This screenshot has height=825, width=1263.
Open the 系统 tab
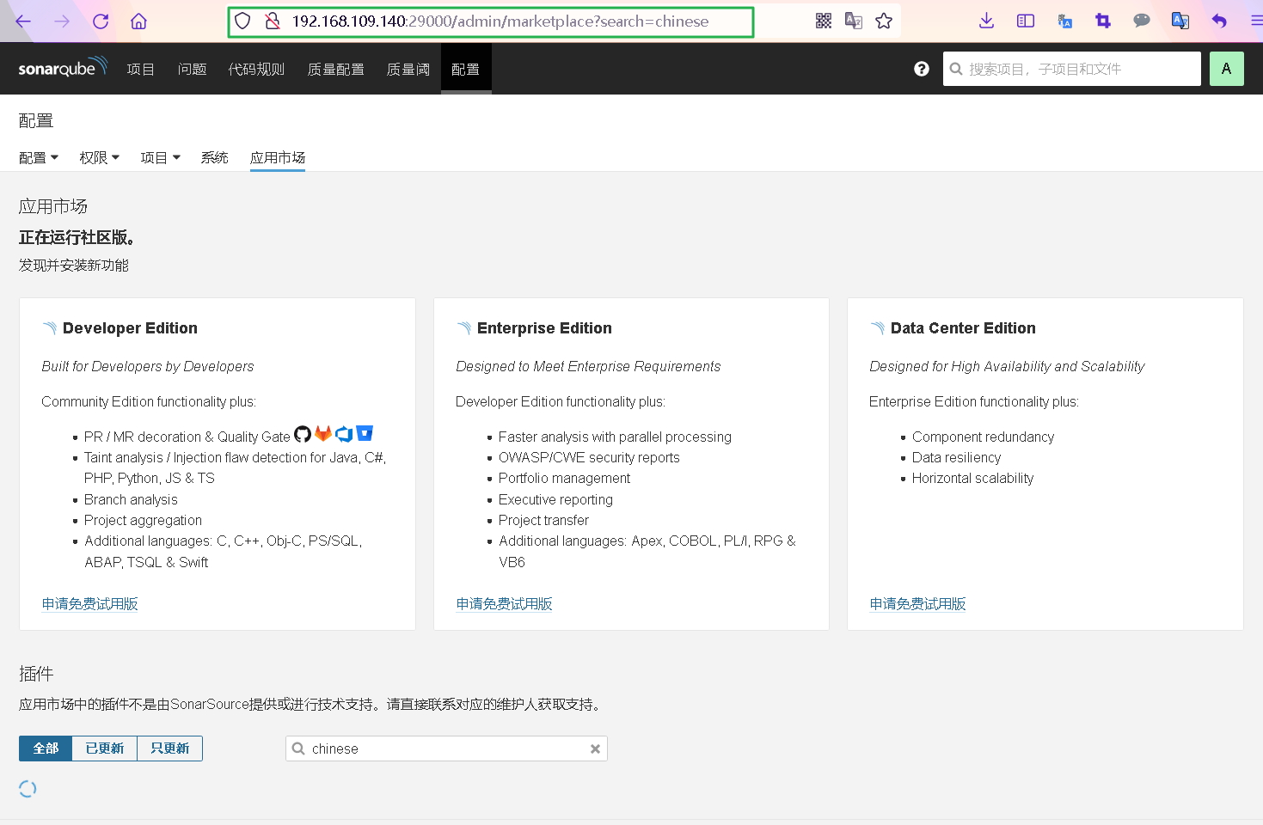(214, 158)
